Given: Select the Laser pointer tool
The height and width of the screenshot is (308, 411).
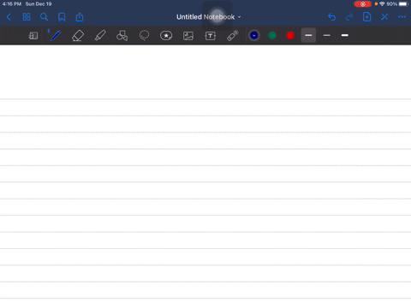Looking at the screenshot, I should [233, 36].
